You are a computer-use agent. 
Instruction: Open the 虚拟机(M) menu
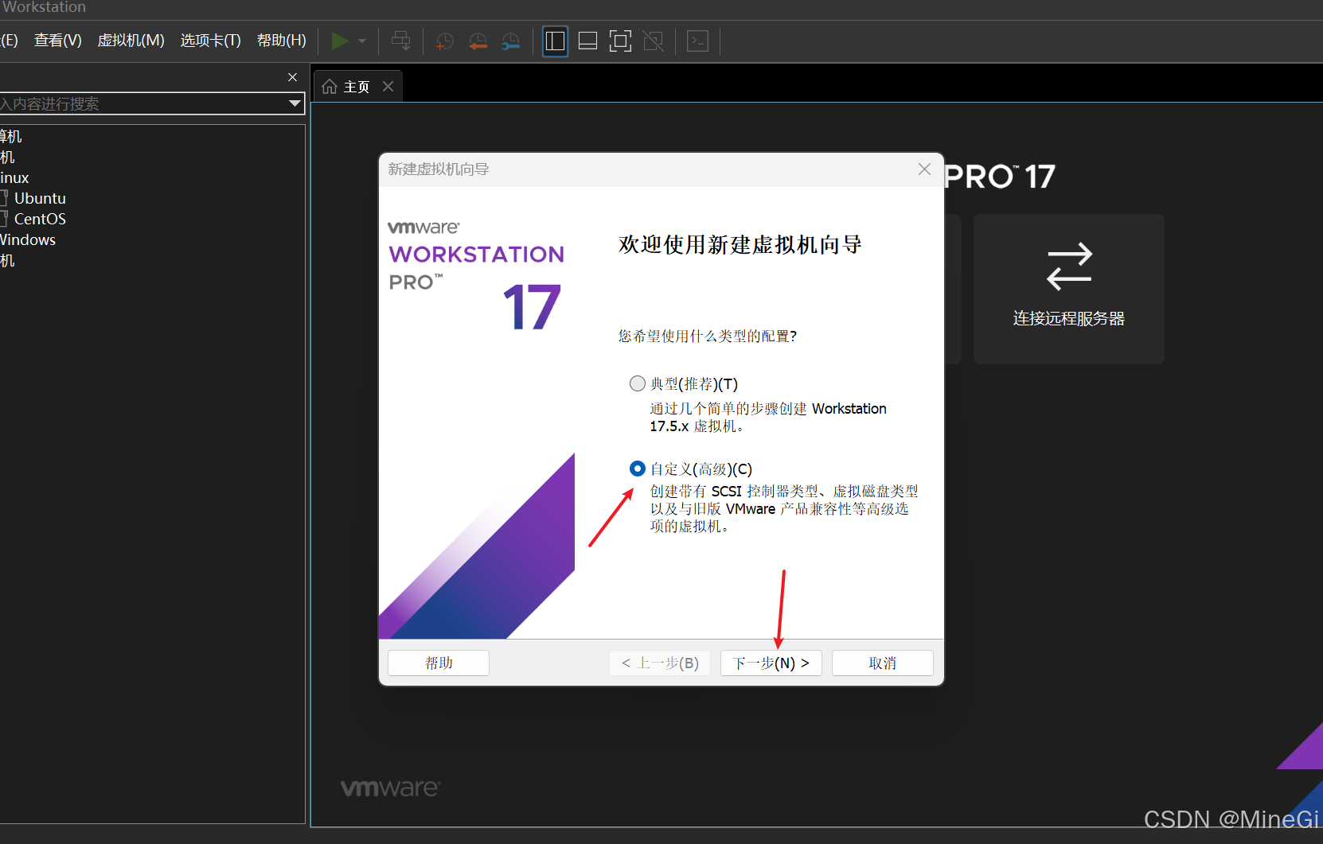pyautogui.click(x=131, y=41)
